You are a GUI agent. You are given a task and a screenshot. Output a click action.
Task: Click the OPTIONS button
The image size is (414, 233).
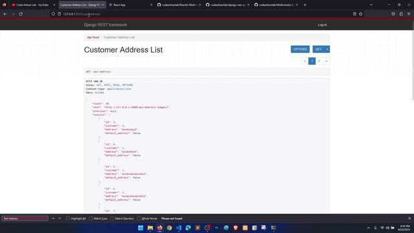click(300, 49)
